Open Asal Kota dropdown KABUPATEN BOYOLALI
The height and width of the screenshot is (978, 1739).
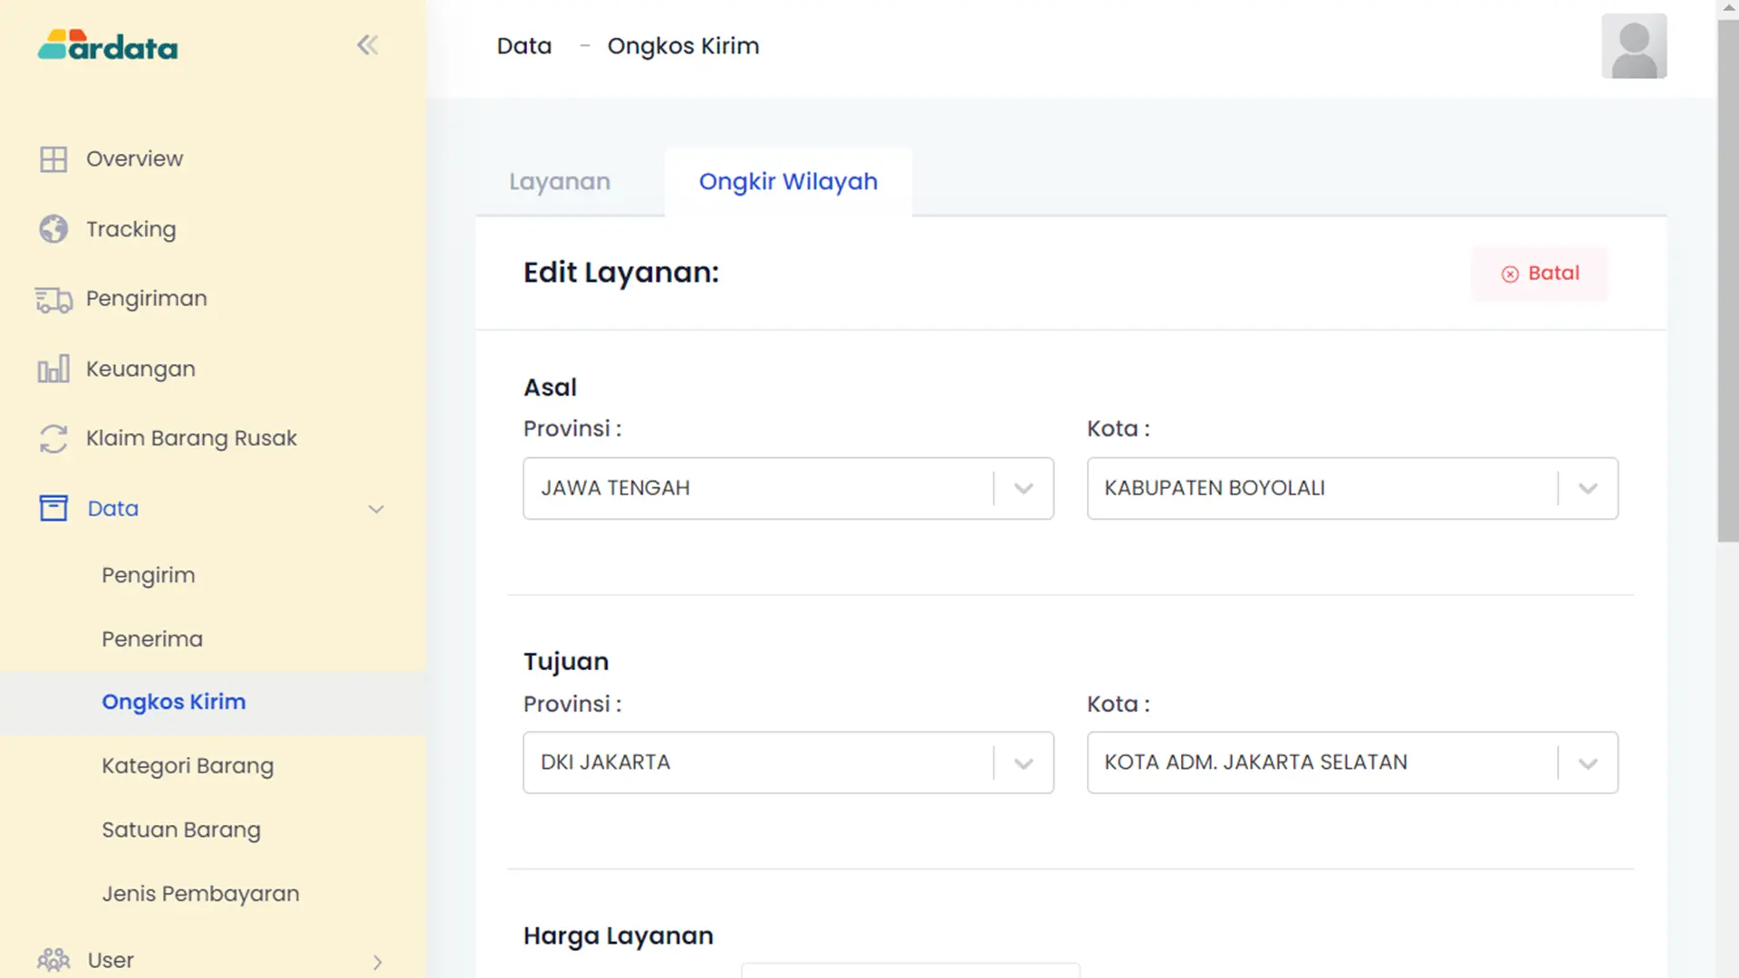click(1352, 488)
